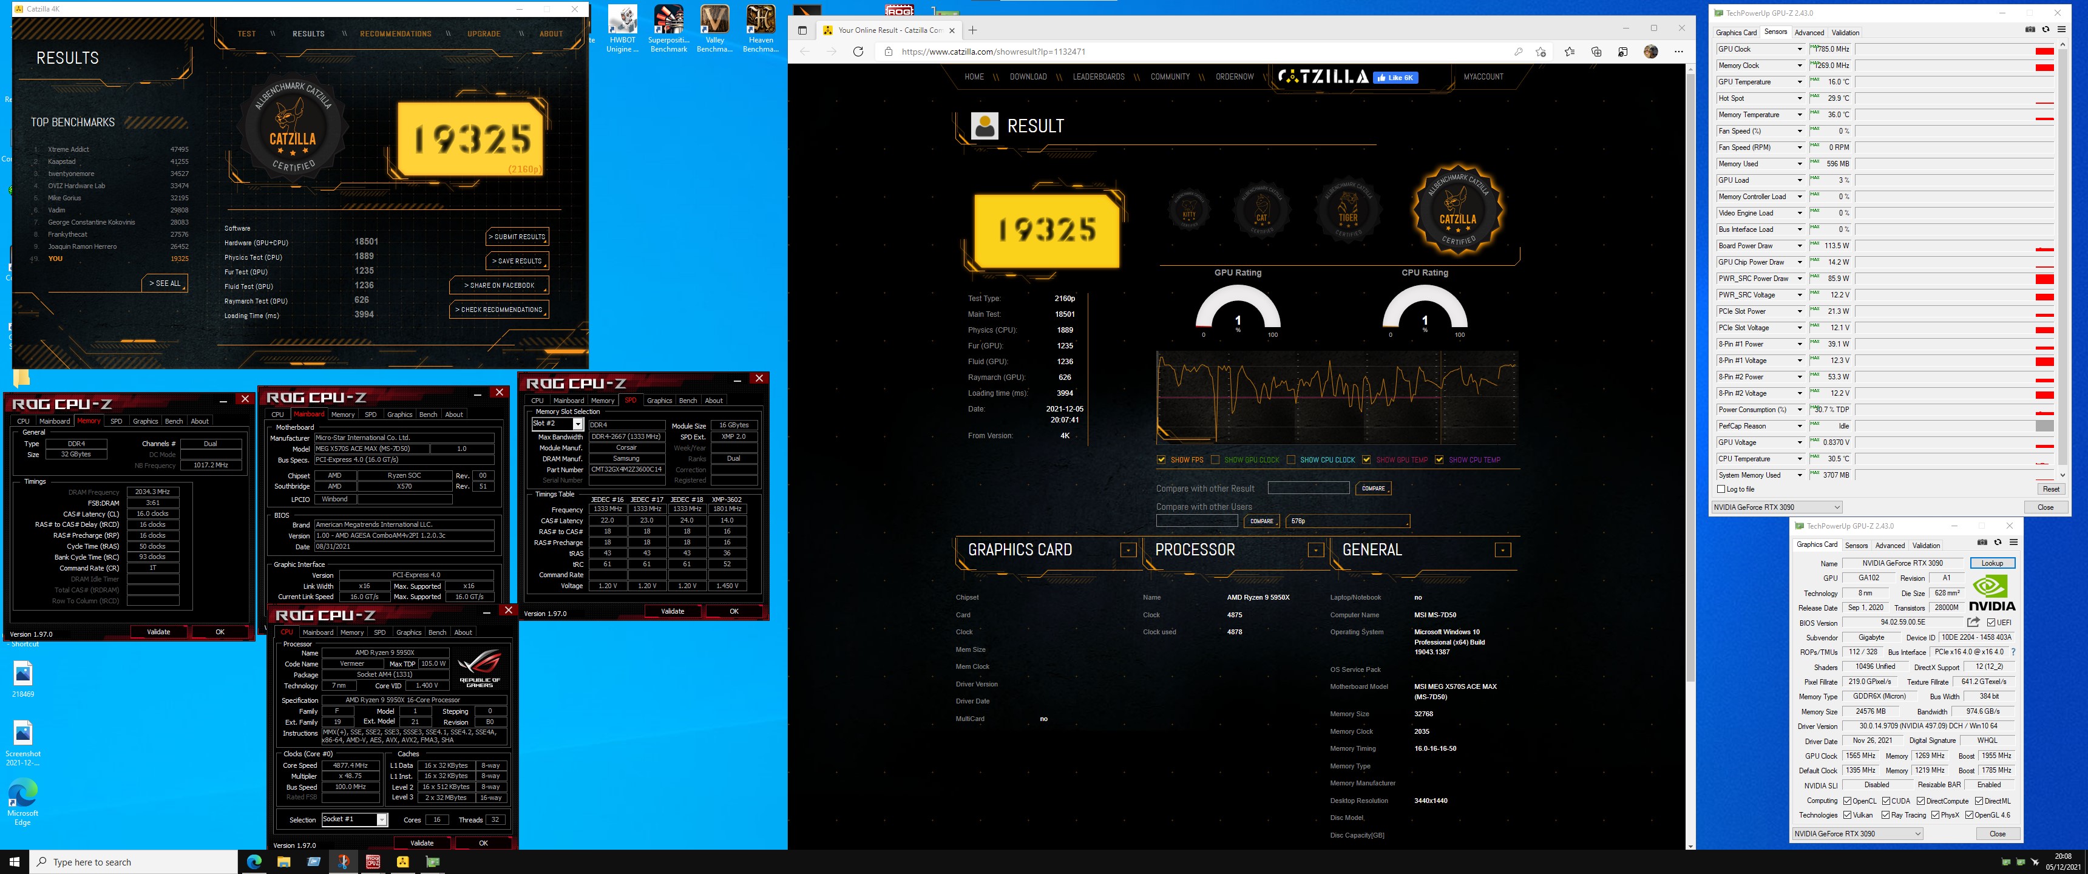This screenshot has width=2088, height=874.
Task: Toggle the SHOW CPU CLOCK checkbox
Action: click(x=1290, y=459)
